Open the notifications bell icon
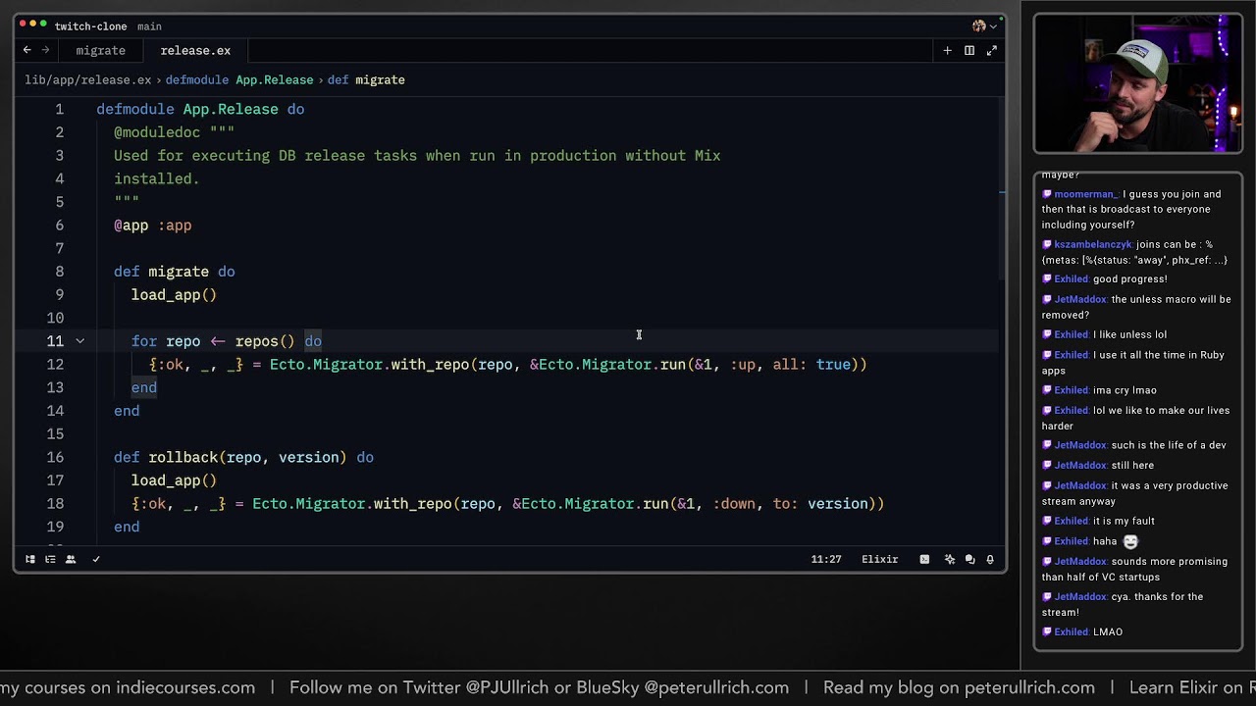 coord(990,559)
